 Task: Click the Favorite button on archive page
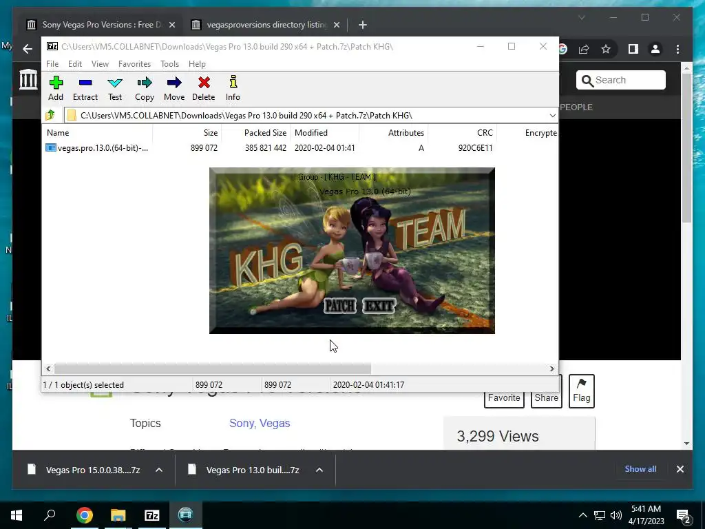(504, 397)
